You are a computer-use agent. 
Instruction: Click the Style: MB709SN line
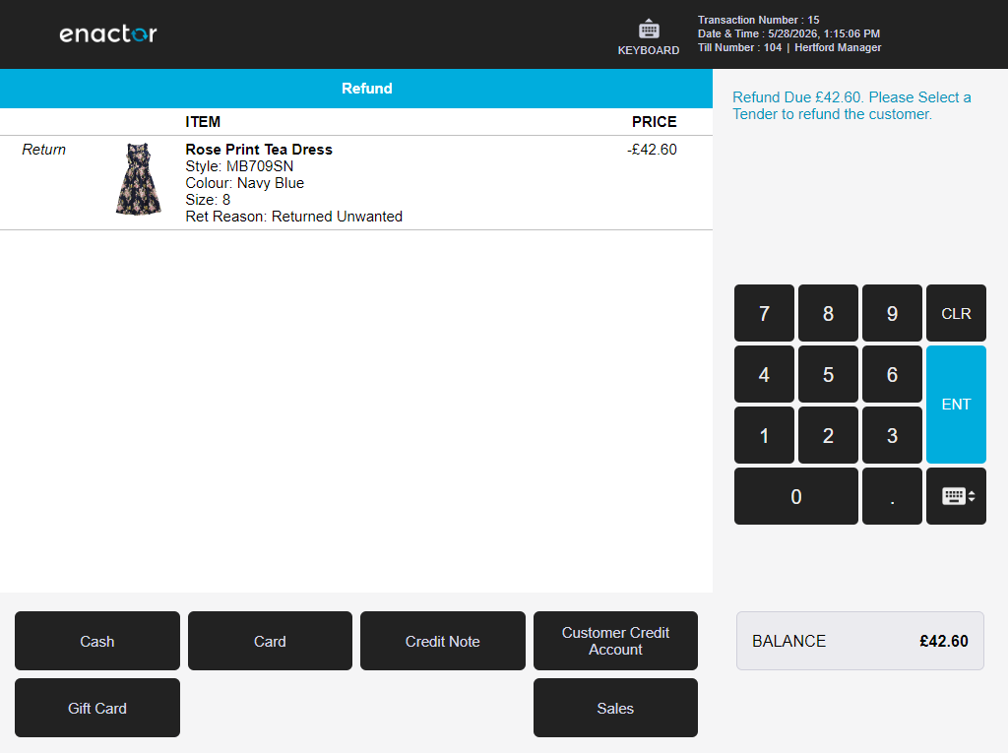coord(239,166)
